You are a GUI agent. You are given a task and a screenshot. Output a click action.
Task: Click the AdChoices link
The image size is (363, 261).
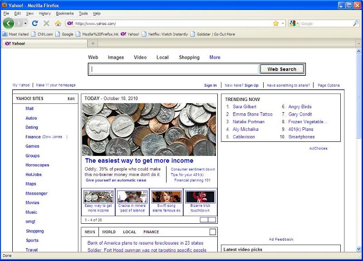coord(319,149)
